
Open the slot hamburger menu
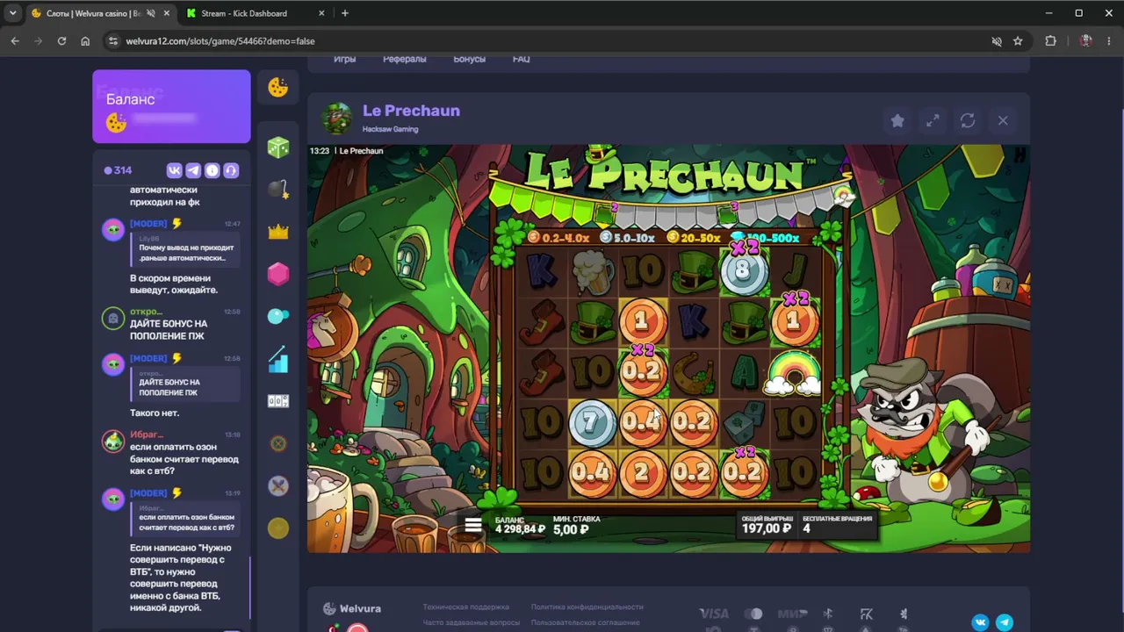pyautogui.click(x=473, y=525)
